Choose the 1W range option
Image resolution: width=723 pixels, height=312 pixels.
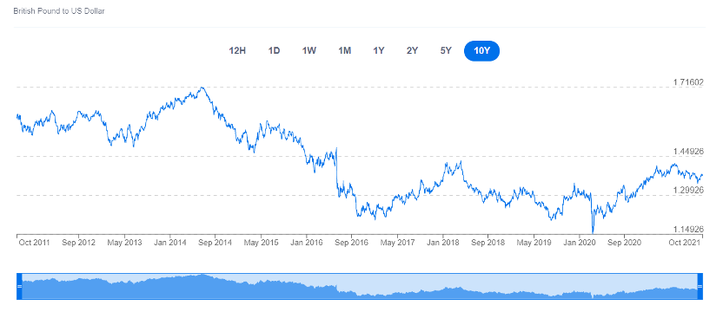309,51
